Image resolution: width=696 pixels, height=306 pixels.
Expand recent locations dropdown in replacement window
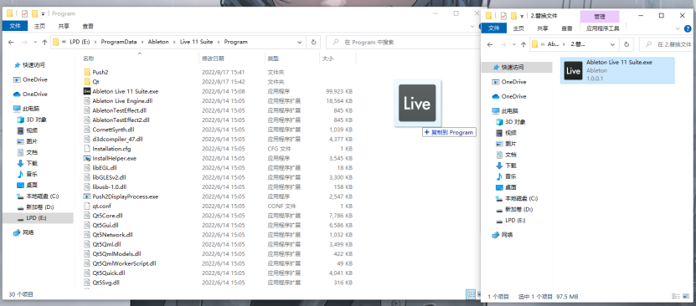pos(514,44)
